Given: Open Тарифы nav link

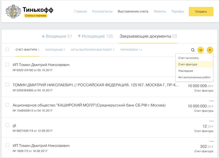Looking at the screenshot, I should coord(177,12).
